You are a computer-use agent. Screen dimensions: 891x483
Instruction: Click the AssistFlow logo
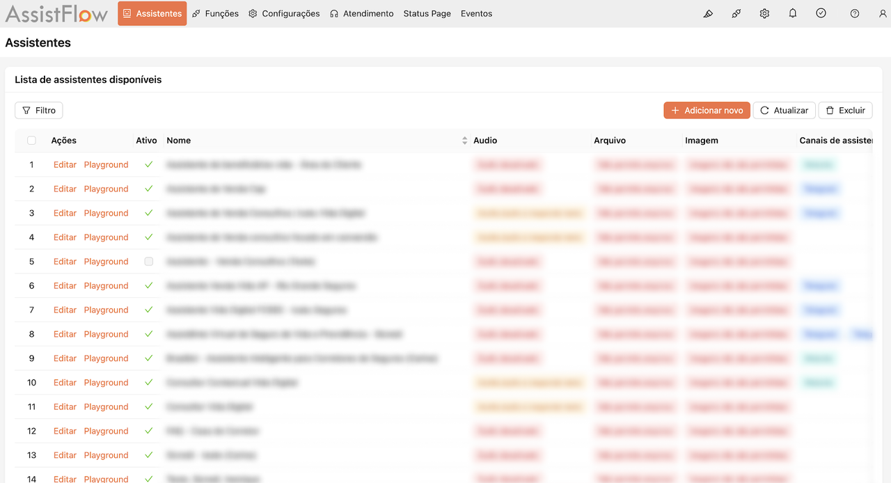(56, 13)
